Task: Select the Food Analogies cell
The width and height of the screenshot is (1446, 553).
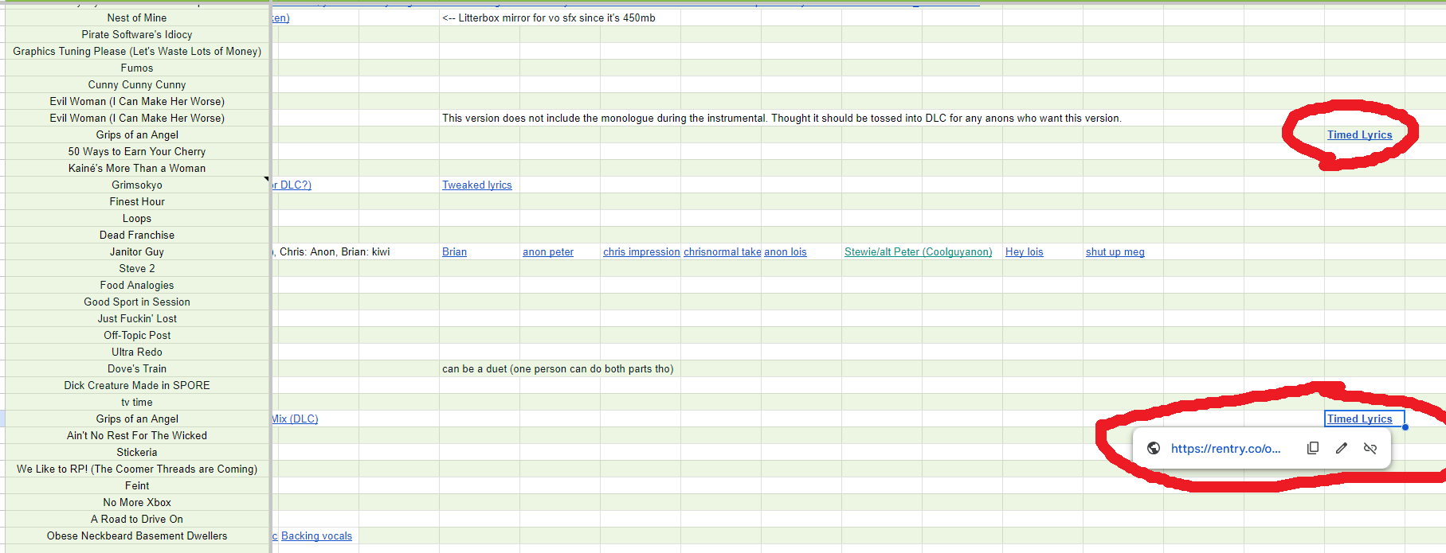Action: (137, 285)
